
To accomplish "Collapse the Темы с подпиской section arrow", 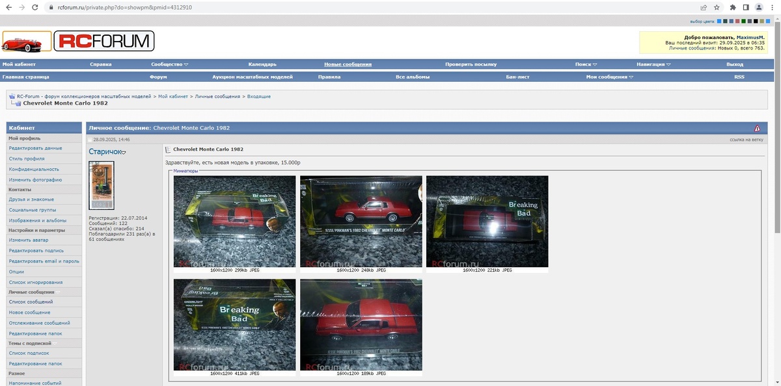I will pos(54,343).
